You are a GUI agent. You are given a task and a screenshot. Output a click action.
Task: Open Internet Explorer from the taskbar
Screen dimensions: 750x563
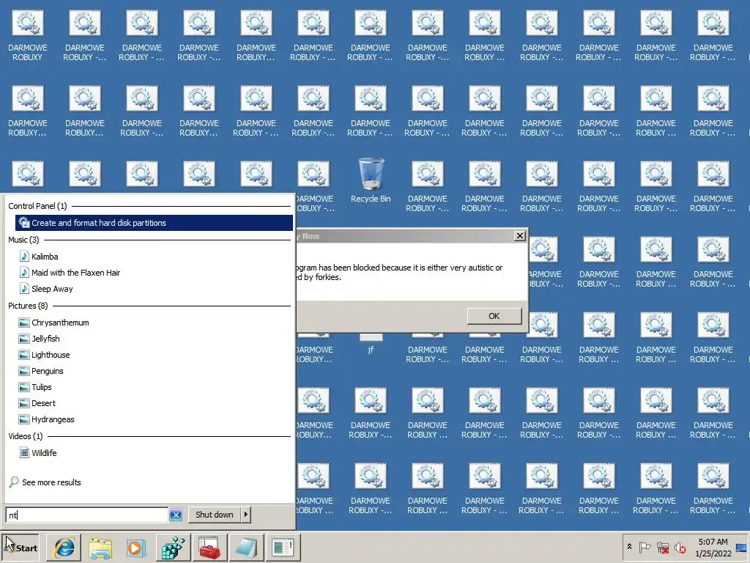(64, 548)
